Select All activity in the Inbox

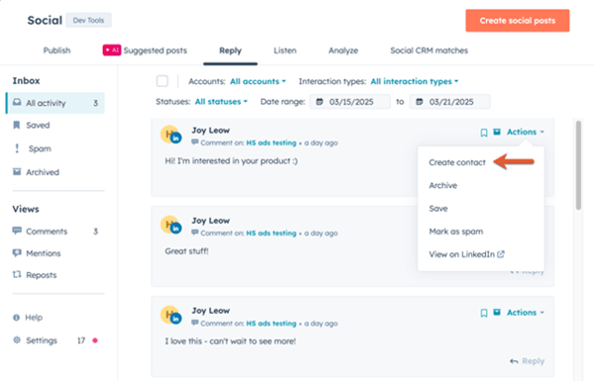click(55, 103)
